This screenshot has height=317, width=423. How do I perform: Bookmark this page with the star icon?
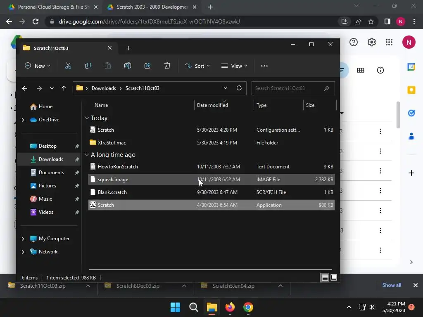[371, 21]
